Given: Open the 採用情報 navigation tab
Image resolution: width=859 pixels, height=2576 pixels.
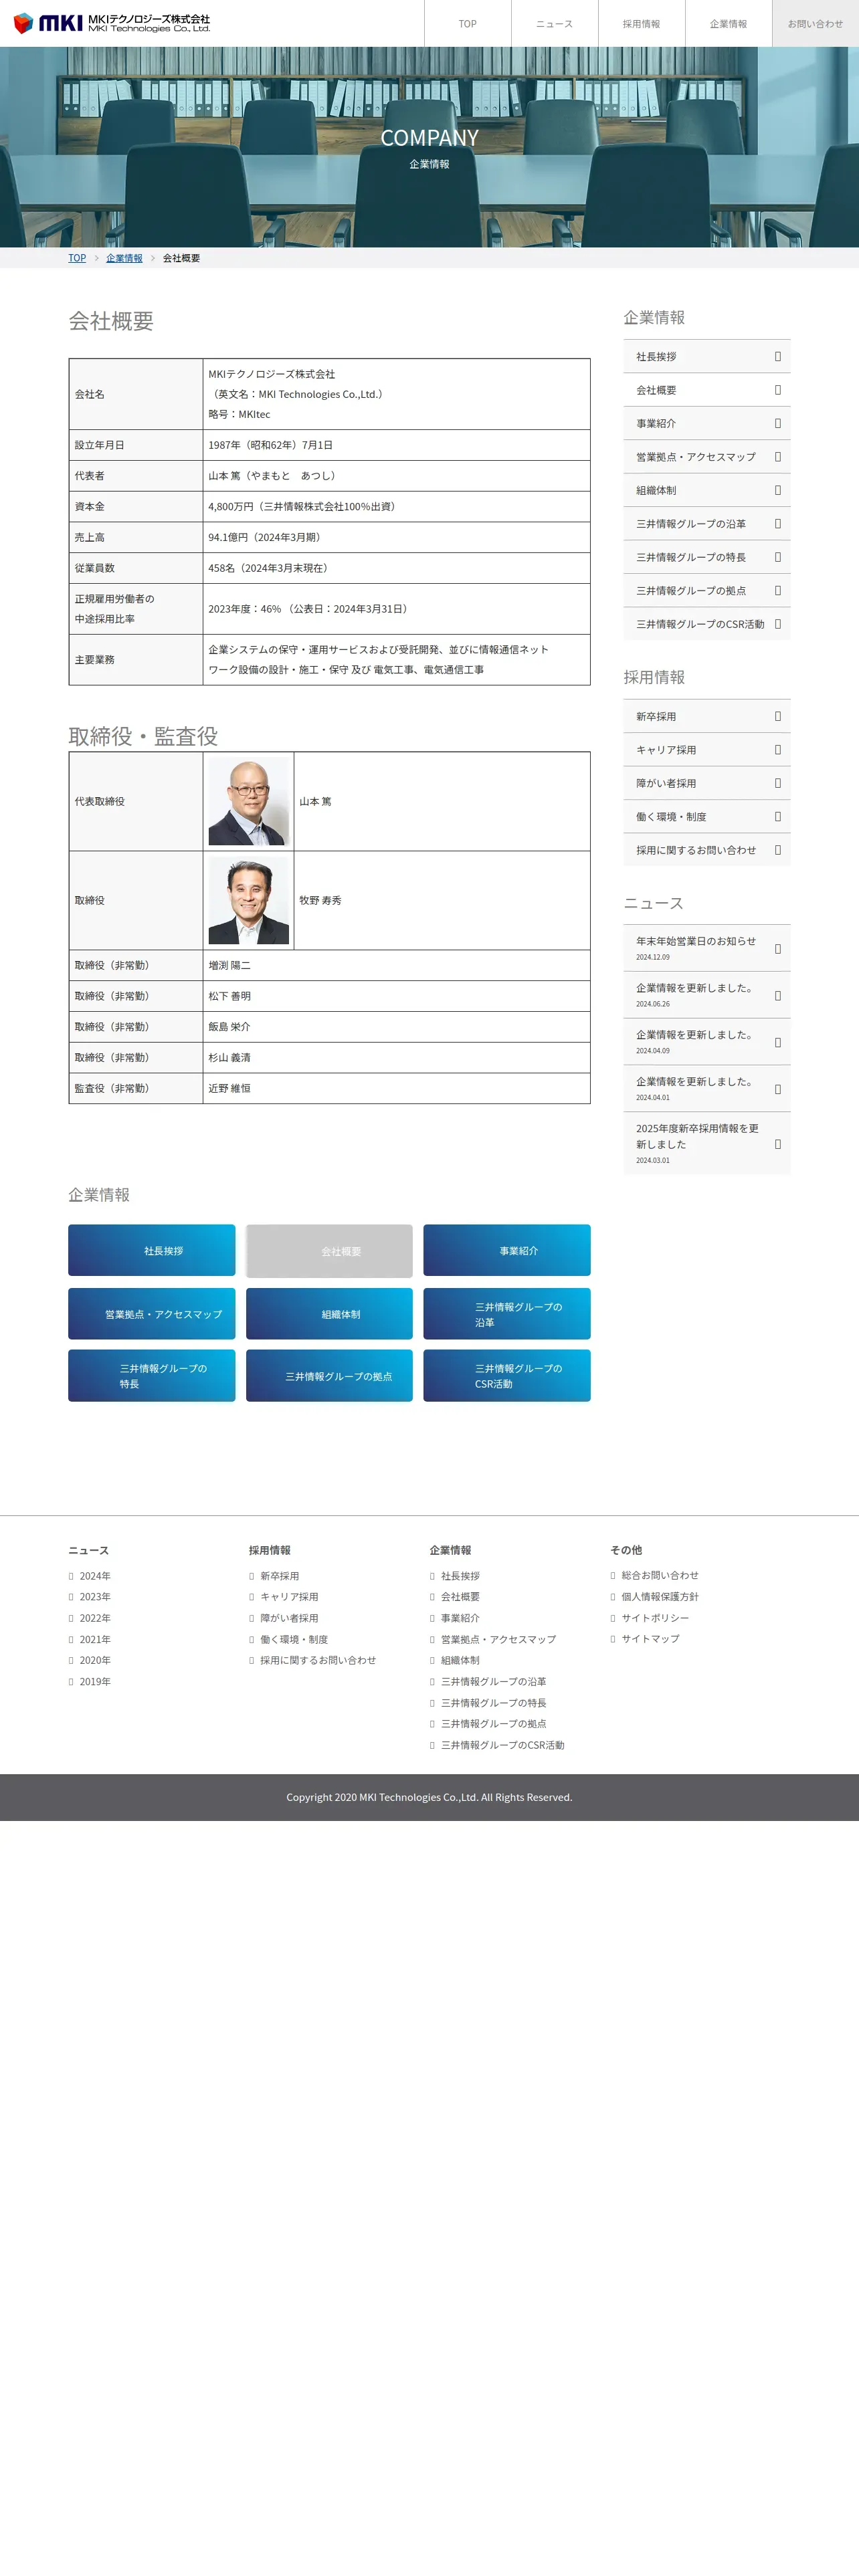Looking at the screenshot, I should point(641,23).
